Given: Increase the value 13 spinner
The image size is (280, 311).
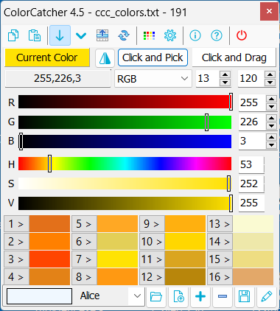Looking at the screenshot, I should click(225, 74).
